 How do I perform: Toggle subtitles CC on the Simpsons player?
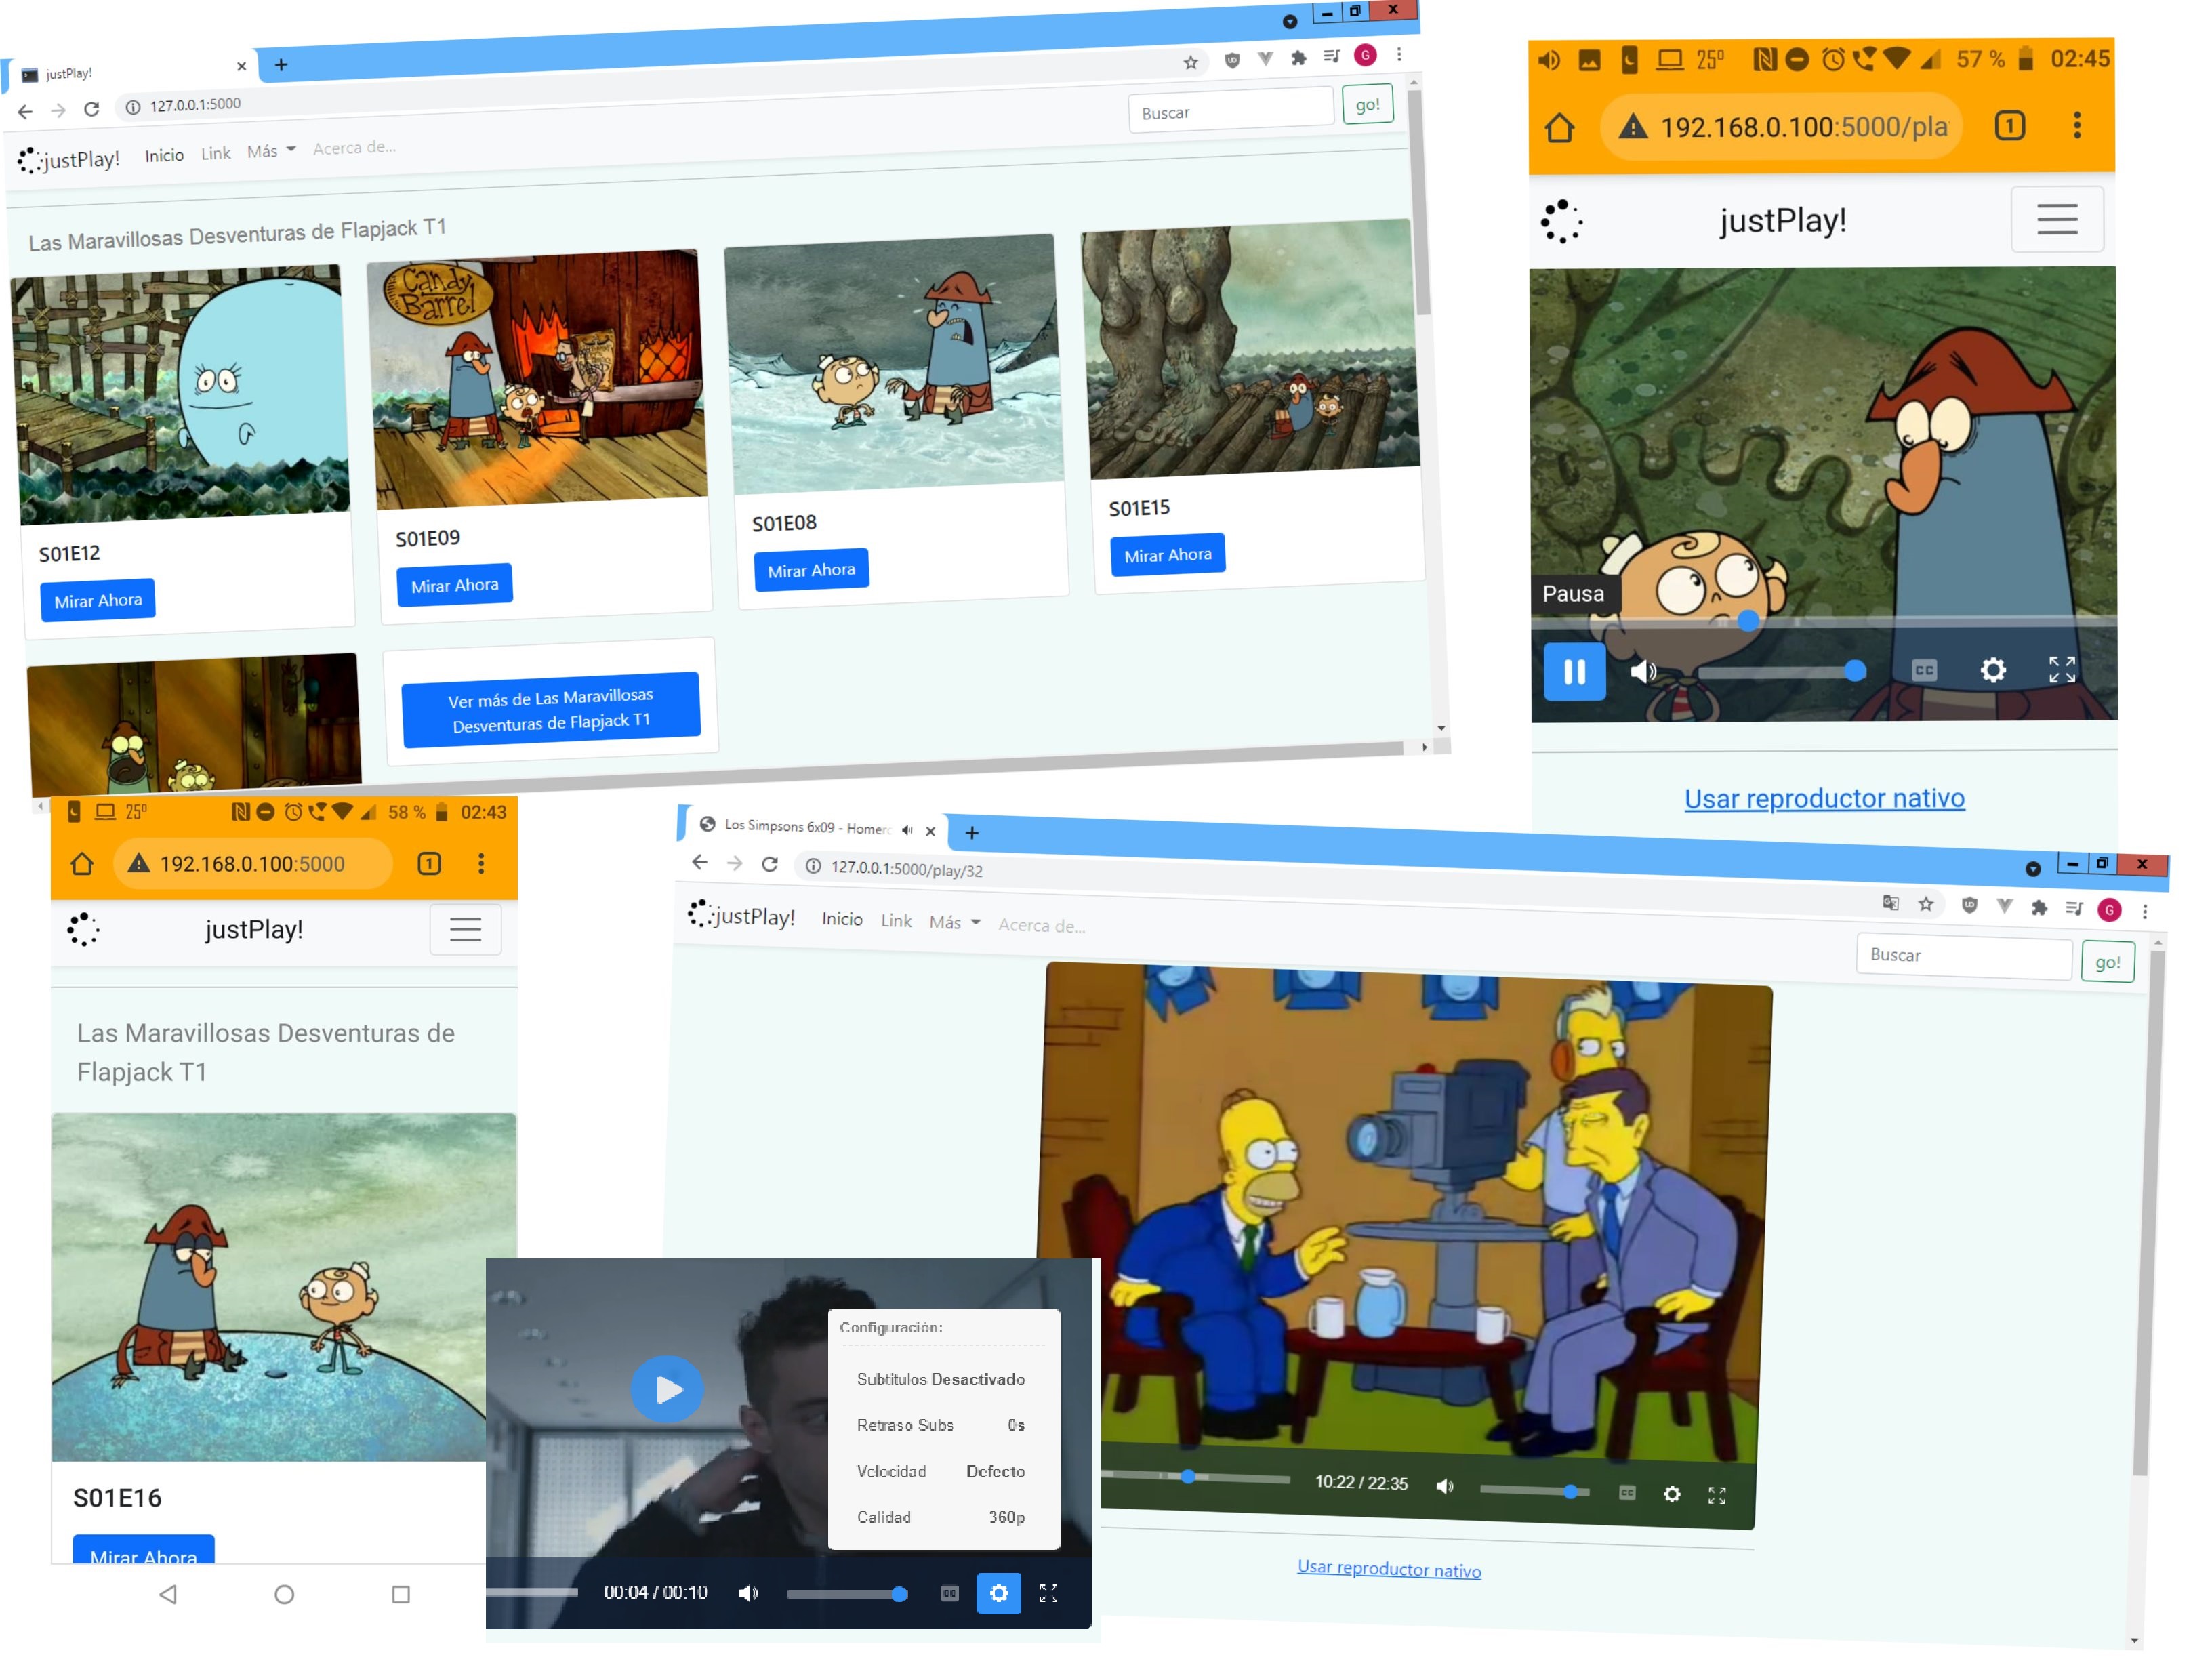click(1627, 1493)
